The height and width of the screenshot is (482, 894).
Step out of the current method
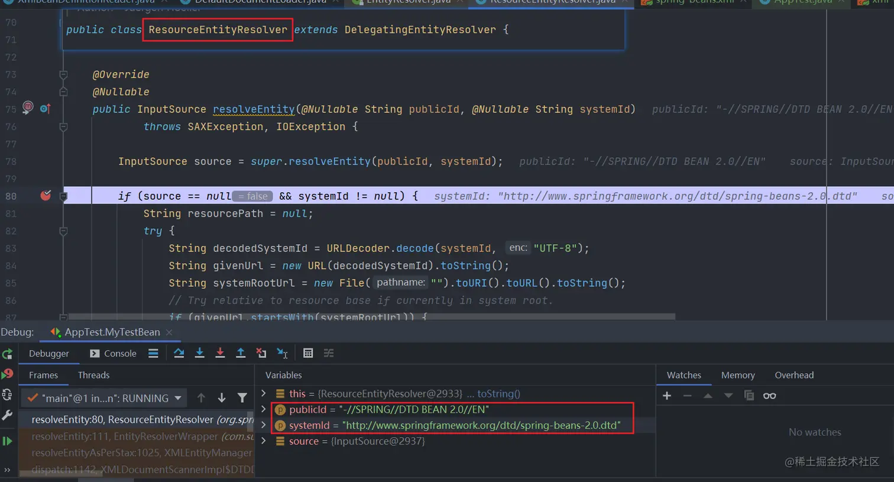point(241,353)
